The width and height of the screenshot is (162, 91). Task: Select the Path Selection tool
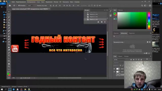pos(9,58)
